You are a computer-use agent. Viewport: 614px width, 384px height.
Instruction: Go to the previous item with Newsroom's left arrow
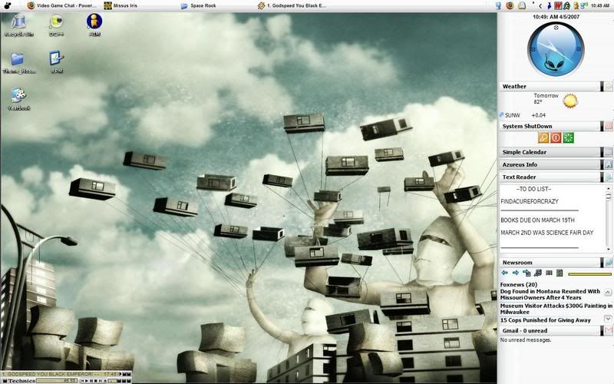coord(504,273)
